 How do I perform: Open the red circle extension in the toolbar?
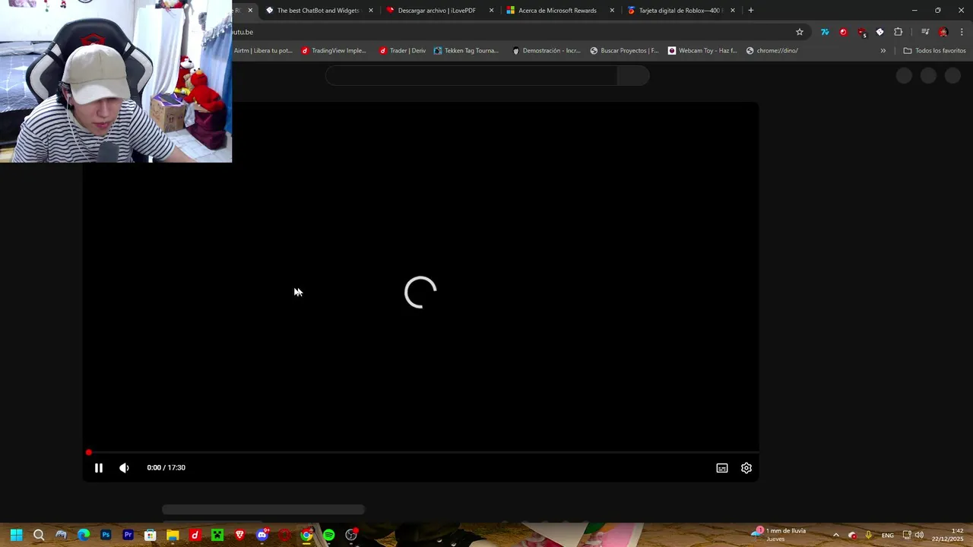(x=843, y=32)
